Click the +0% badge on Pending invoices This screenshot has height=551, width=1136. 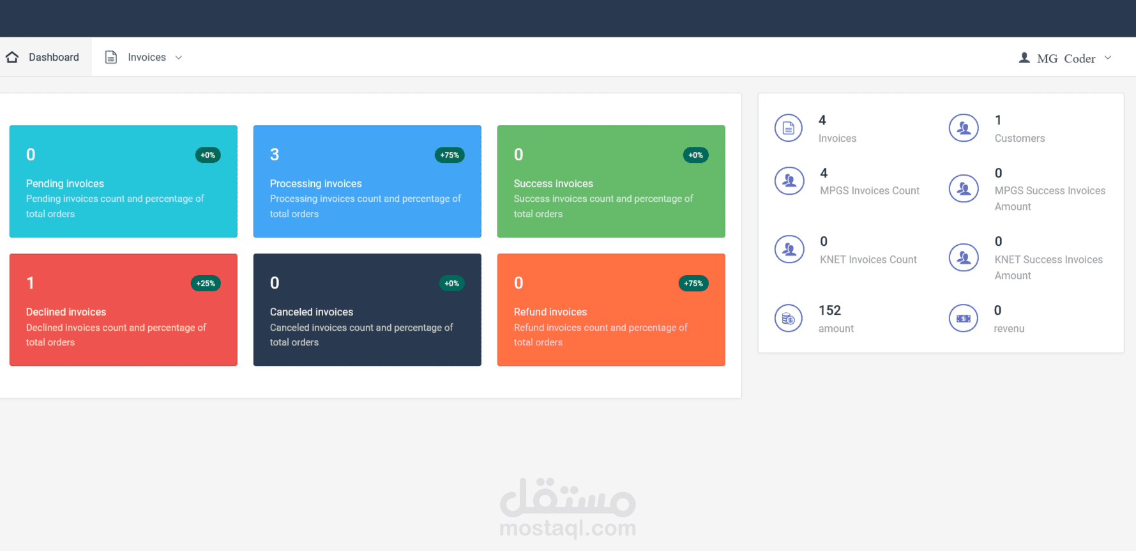pos(208,155)
